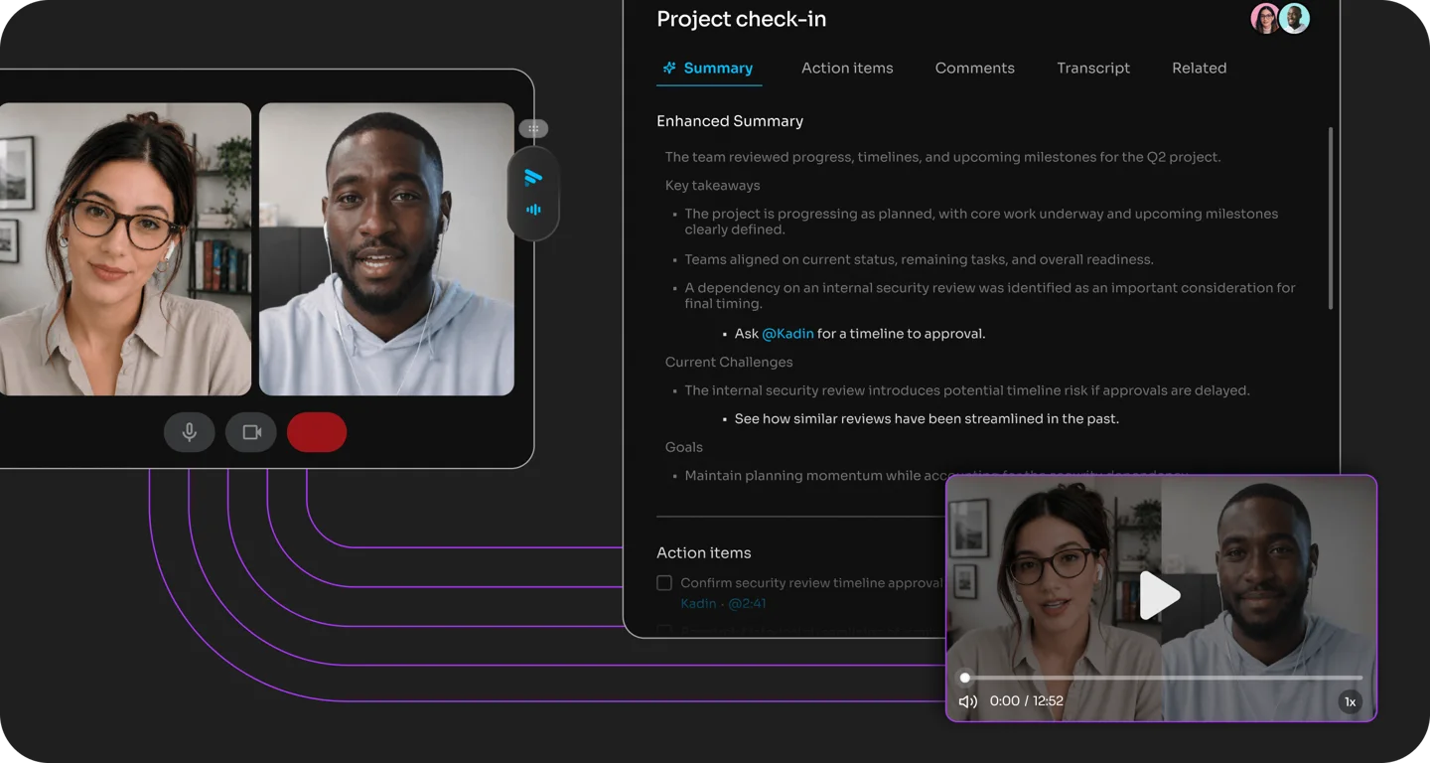This screenshot has width=1430, height=763.
Task: Click the "0:00 / 12:52" time readout
Action: [x=1027, y=701]
